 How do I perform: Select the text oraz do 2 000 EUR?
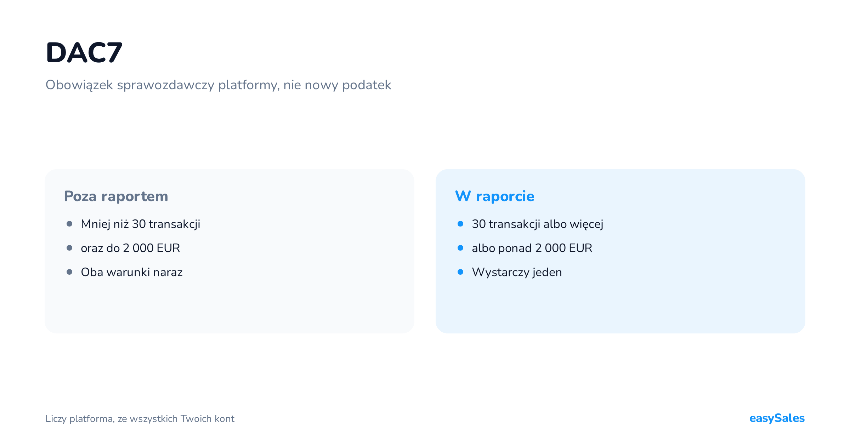pos(130,248)
